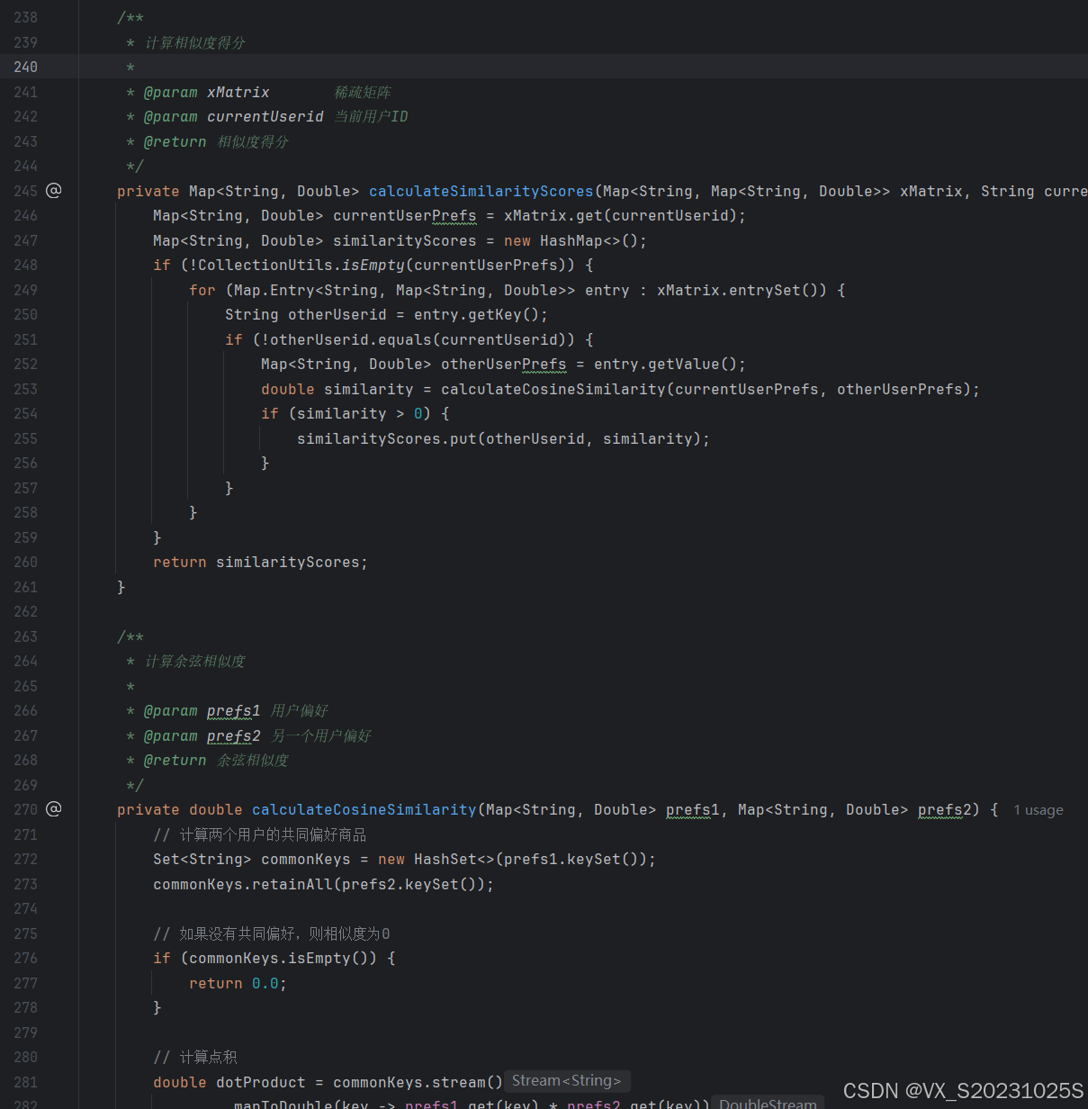Click the @ gutter icon on line 245

(x=54, y=190)
